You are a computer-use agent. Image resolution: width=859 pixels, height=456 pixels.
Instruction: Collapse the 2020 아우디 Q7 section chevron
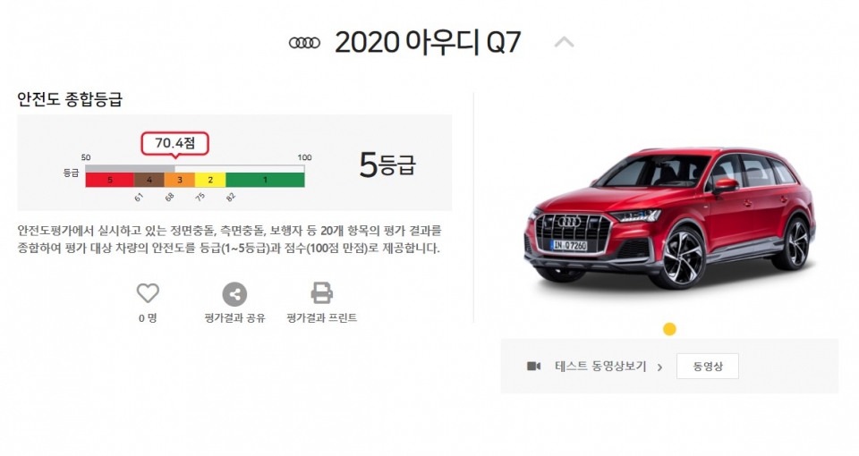point(565,42)
